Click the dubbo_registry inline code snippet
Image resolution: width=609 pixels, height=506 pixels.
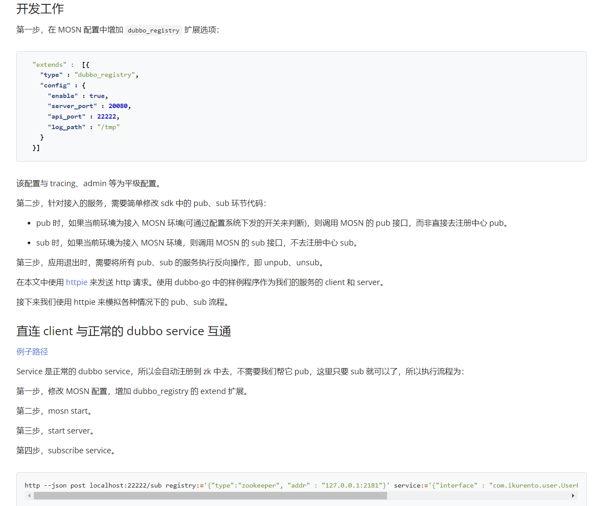153,30
